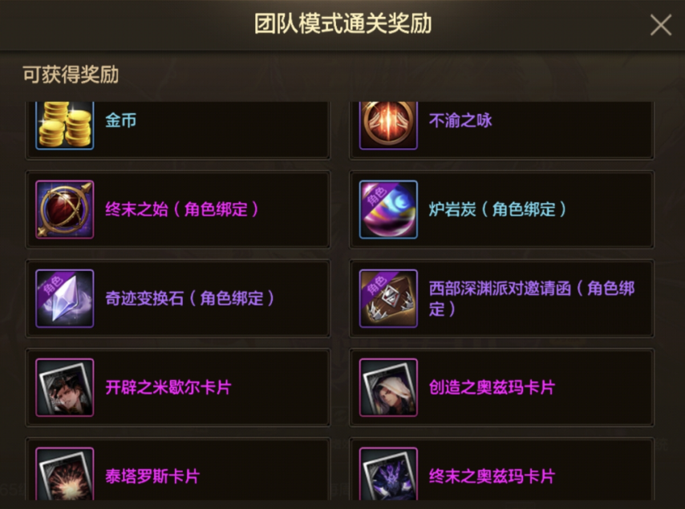Tap the gold coins 金币 icon
This screenshot has height=509, width=685.
pyautogui.click(x=65, y=126)
